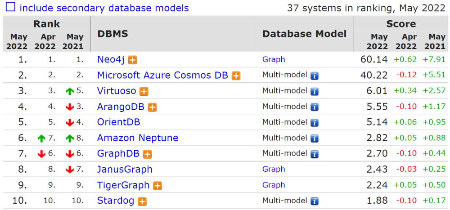This screenshot has height=210, width=450.
Task: Click the orange plus icon beside Virtuoso
Action: coord(144,91)
